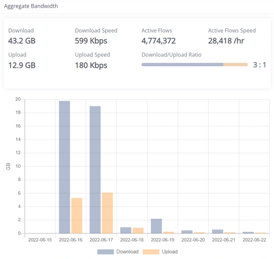Click the 'Download/Upload Ratio' label
This screenshot has width=274, height=259.
(x=172, y=55)
